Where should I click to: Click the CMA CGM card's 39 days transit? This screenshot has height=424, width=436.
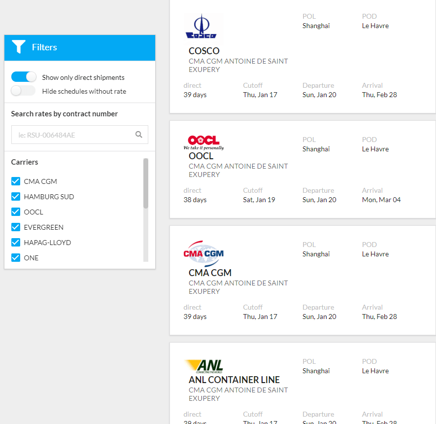(x=195, y=317)
